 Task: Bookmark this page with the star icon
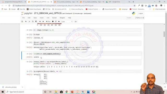tap(134, 6)
